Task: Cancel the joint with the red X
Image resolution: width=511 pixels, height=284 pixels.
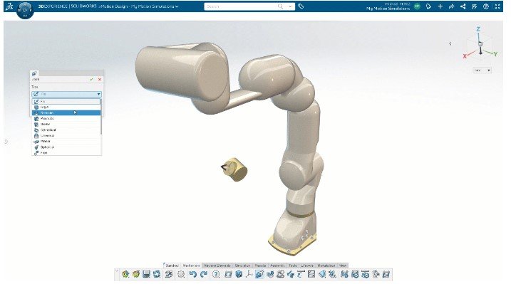Action: (x=100, y=79)
